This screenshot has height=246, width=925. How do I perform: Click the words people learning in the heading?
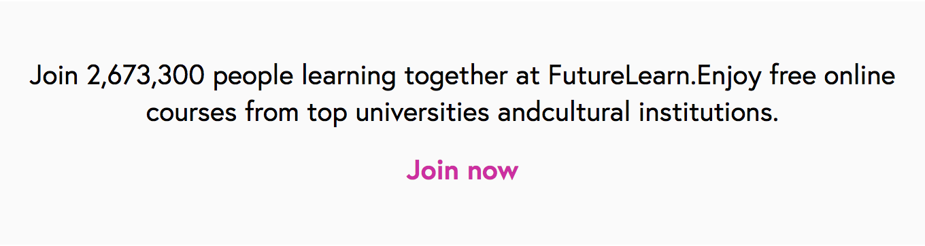click(304, 76)
